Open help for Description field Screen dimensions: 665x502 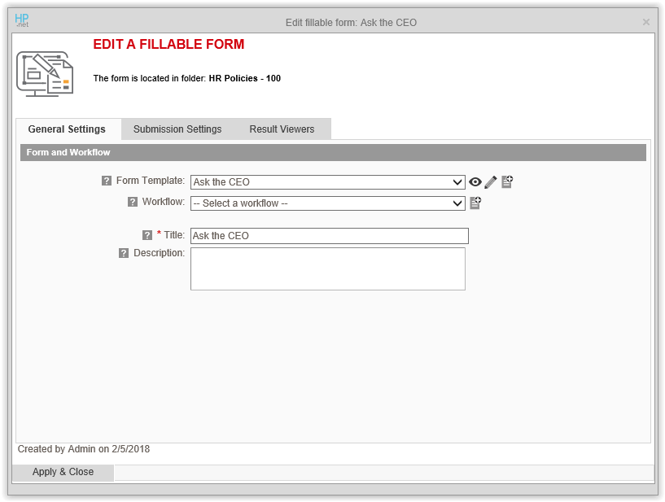click(x=124, y=253)
